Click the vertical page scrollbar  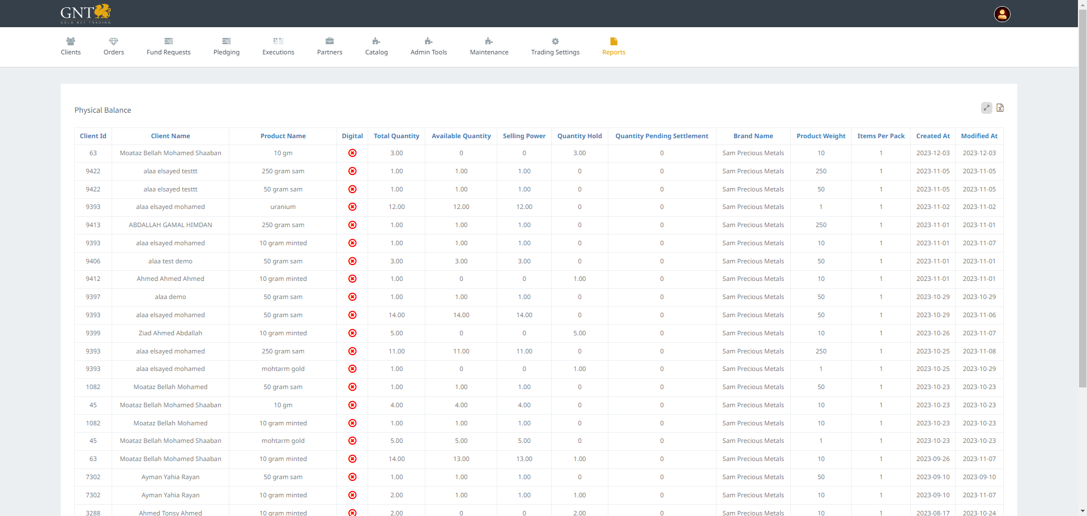1082,198
